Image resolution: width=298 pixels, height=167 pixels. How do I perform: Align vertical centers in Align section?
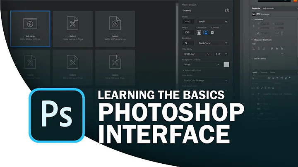coord(277,49)
